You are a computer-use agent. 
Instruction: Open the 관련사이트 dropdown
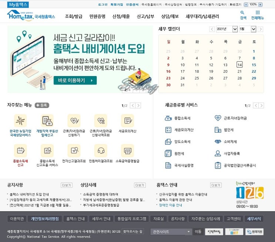(x=171, y=232)
